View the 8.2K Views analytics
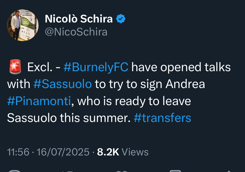The width and height of the screenshot is (245, 172). click(x=123, y=152)
